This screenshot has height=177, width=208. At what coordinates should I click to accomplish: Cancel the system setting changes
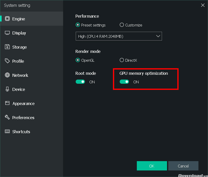coord(183,166)
